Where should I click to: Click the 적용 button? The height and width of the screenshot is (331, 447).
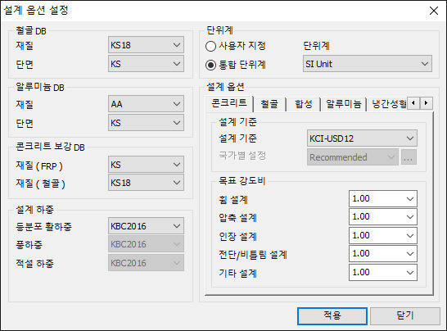click(332, 315)
